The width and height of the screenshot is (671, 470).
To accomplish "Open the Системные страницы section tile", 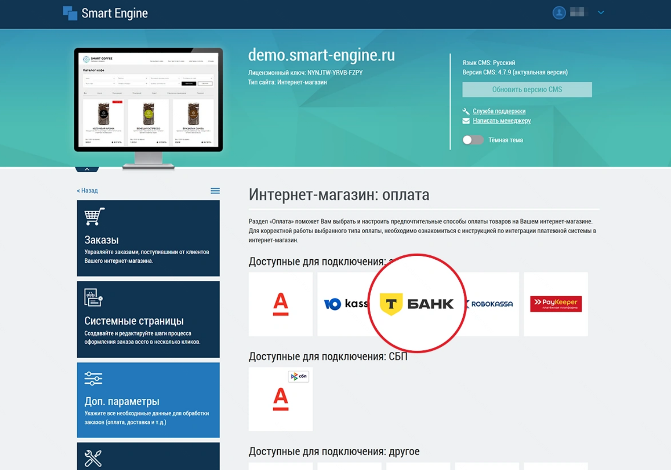I will [x=148, y=319].
